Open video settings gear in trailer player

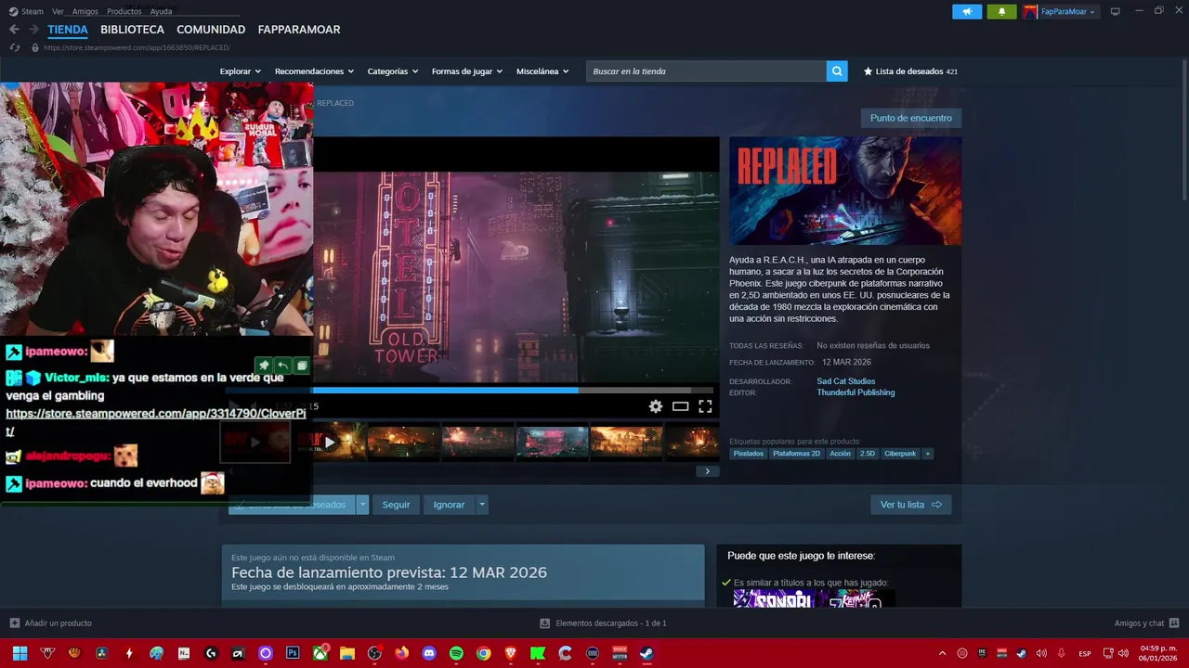coord(656,406)
